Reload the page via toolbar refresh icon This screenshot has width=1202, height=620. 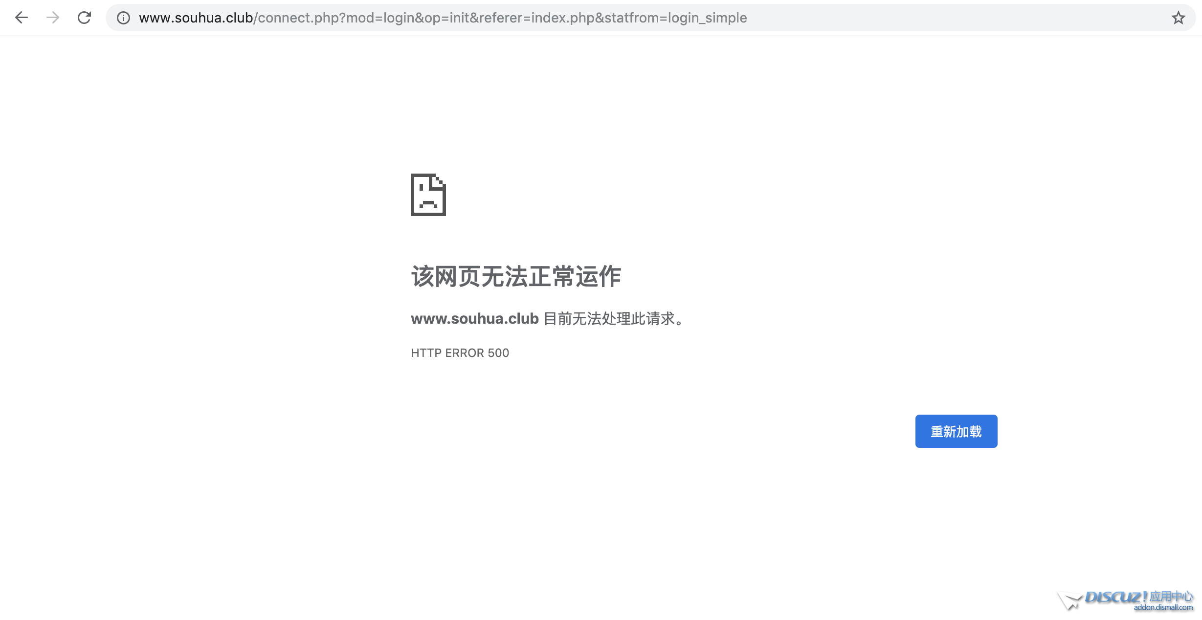pyautogui.click(x=85, y=18)
